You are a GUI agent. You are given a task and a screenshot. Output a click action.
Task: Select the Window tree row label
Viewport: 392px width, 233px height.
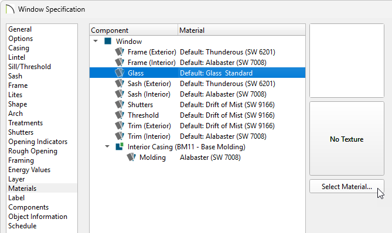pos(129,41)
